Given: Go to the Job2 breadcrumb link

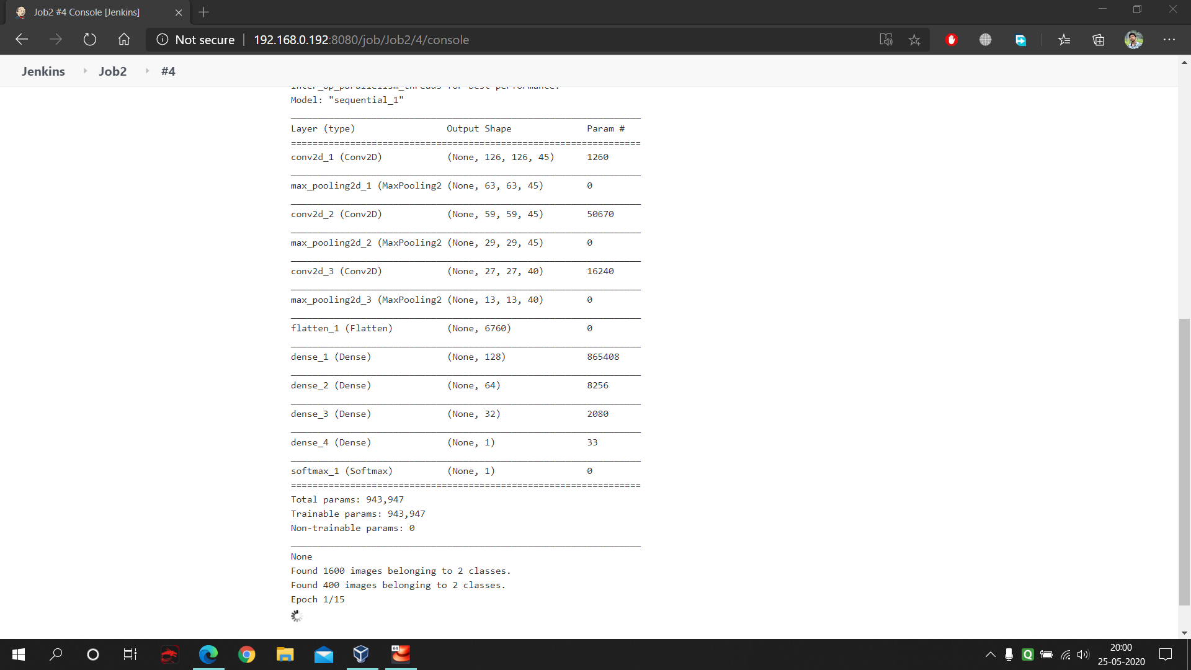Looking at the screenshot, I should pyautogui.click(x=112, y=71).
